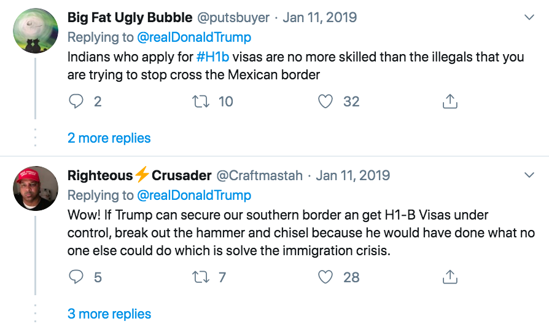Share the Righteous Crusader tweet
The width and height of the screenshot is (549, 329).
[x=450, y=277]
